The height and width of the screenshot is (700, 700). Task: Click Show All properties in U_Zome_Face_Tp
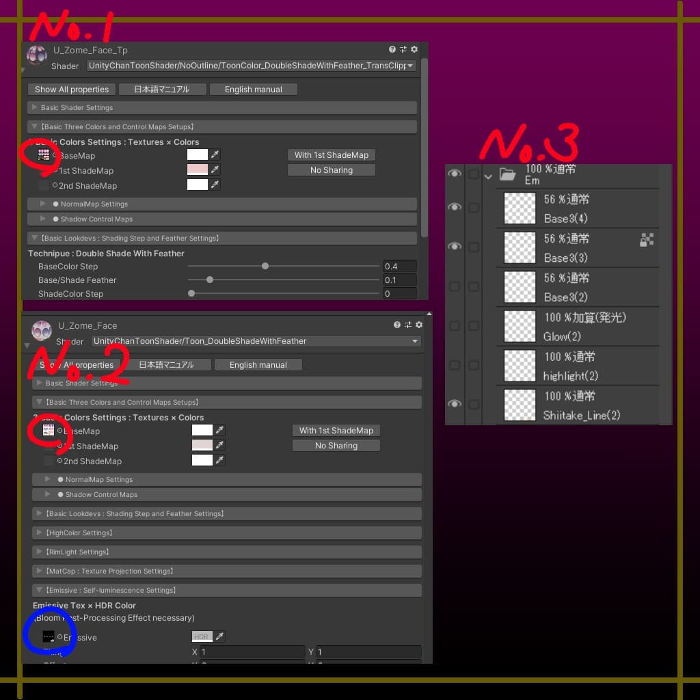pyautogui.click(x=71, y=90)
